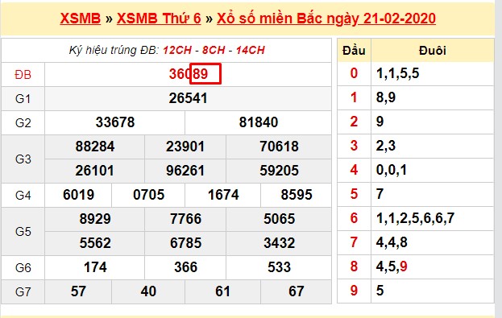The image size is (502, 318).
Task: Click the red-boxed digits 89
Action: point(205,74)
